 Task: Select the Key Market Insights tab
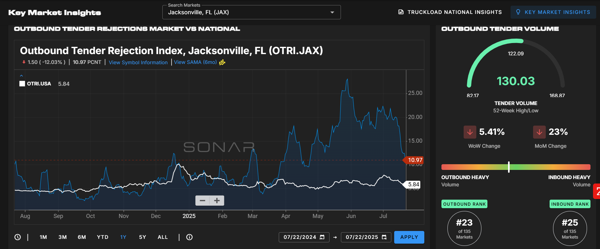pos(553,12)
